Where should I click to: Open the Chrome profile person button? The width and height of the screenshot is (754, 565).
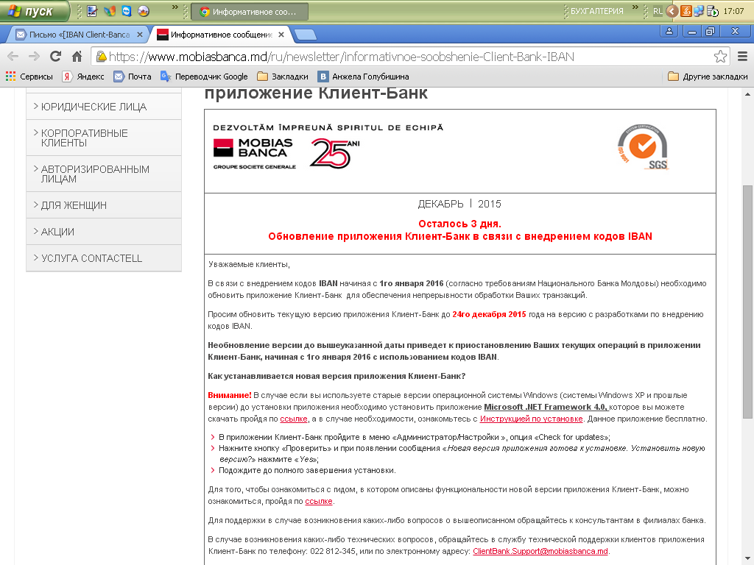(669, 32)
